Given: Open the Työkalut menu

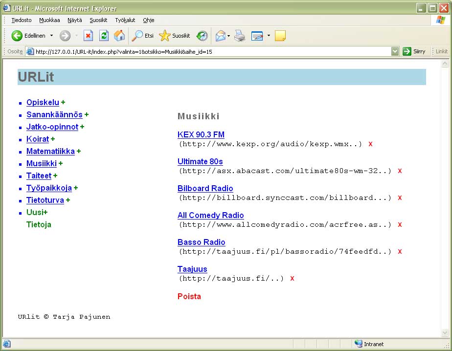Looking at the screenshot, I should [x=125, y=20].
